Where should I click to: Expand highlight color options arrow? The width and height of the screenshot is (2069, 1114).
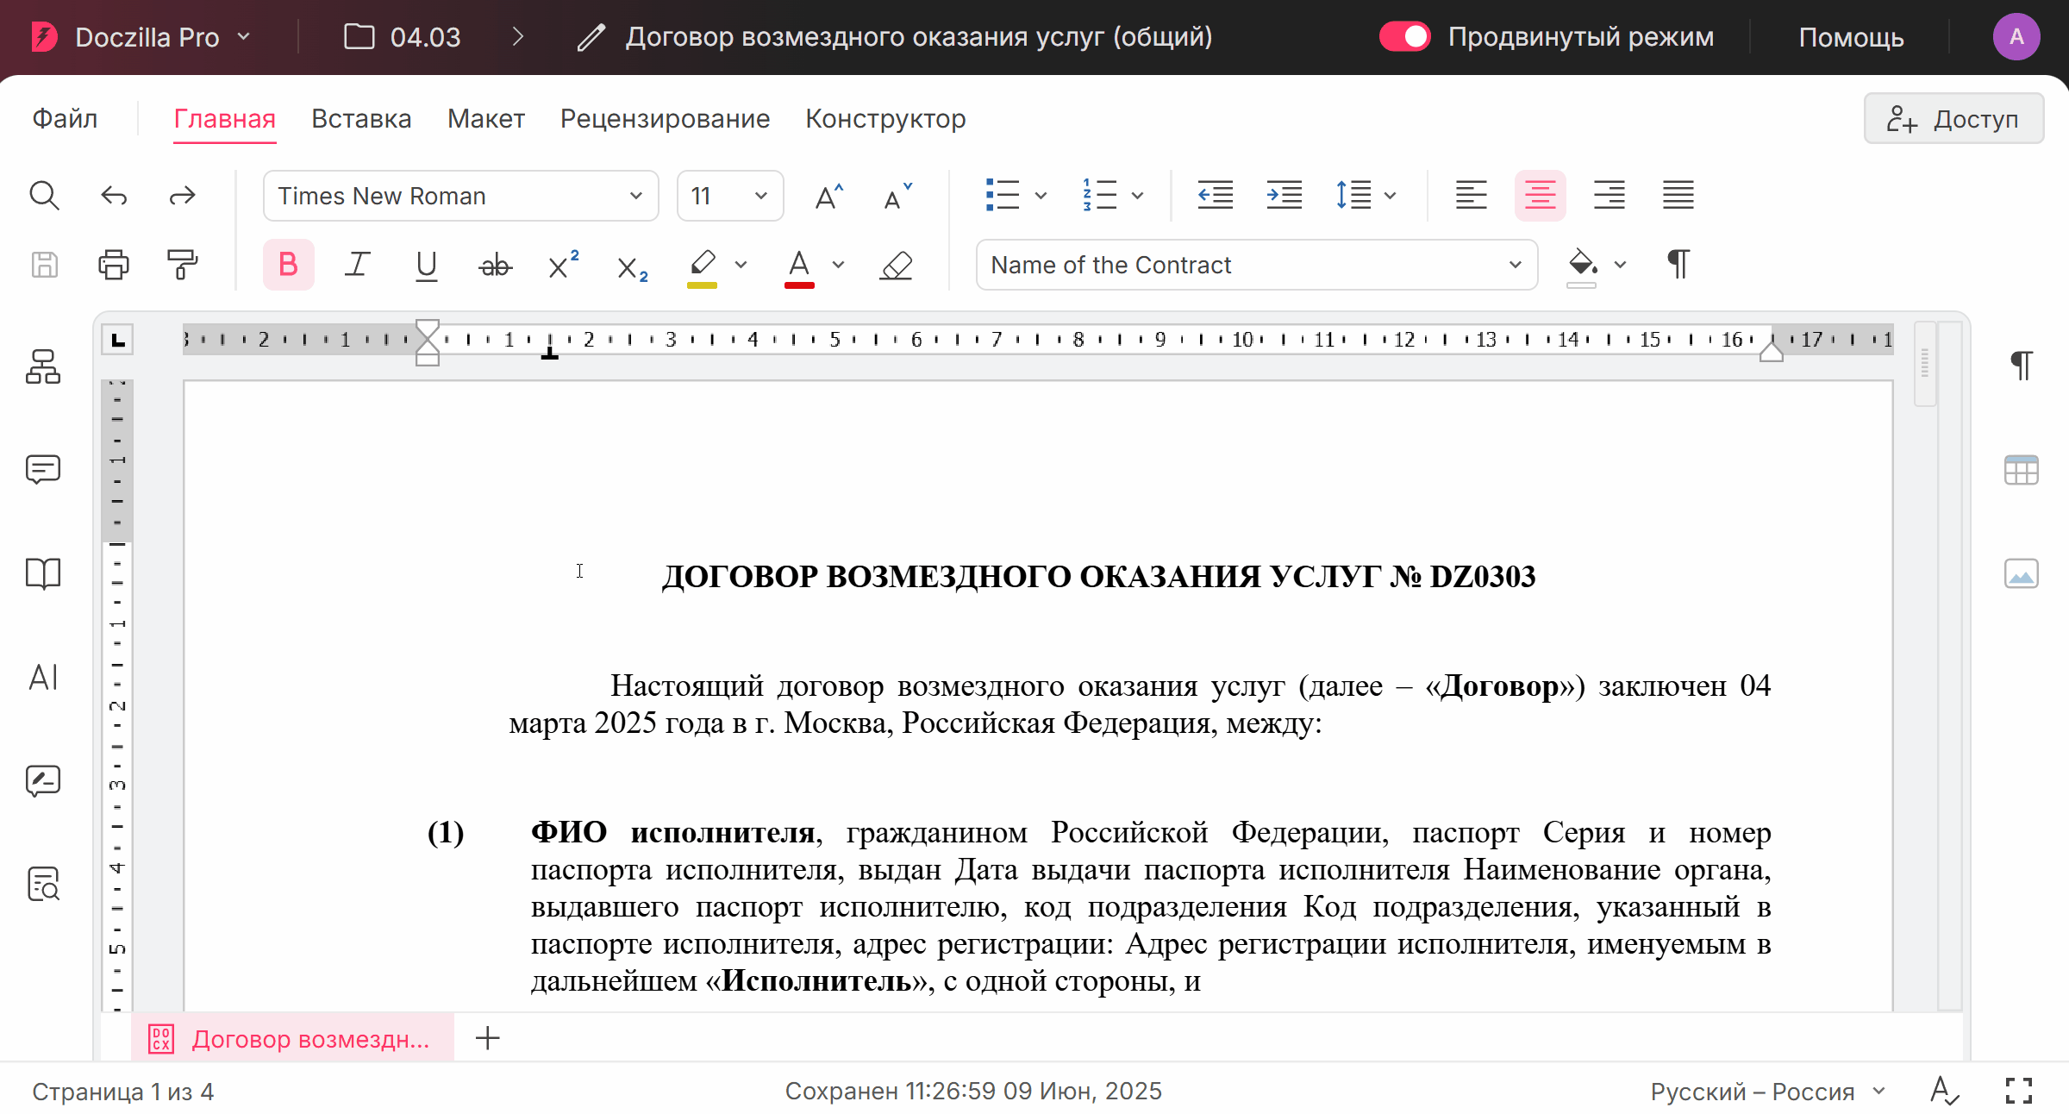pyautogui.click(x=741, y=265)
